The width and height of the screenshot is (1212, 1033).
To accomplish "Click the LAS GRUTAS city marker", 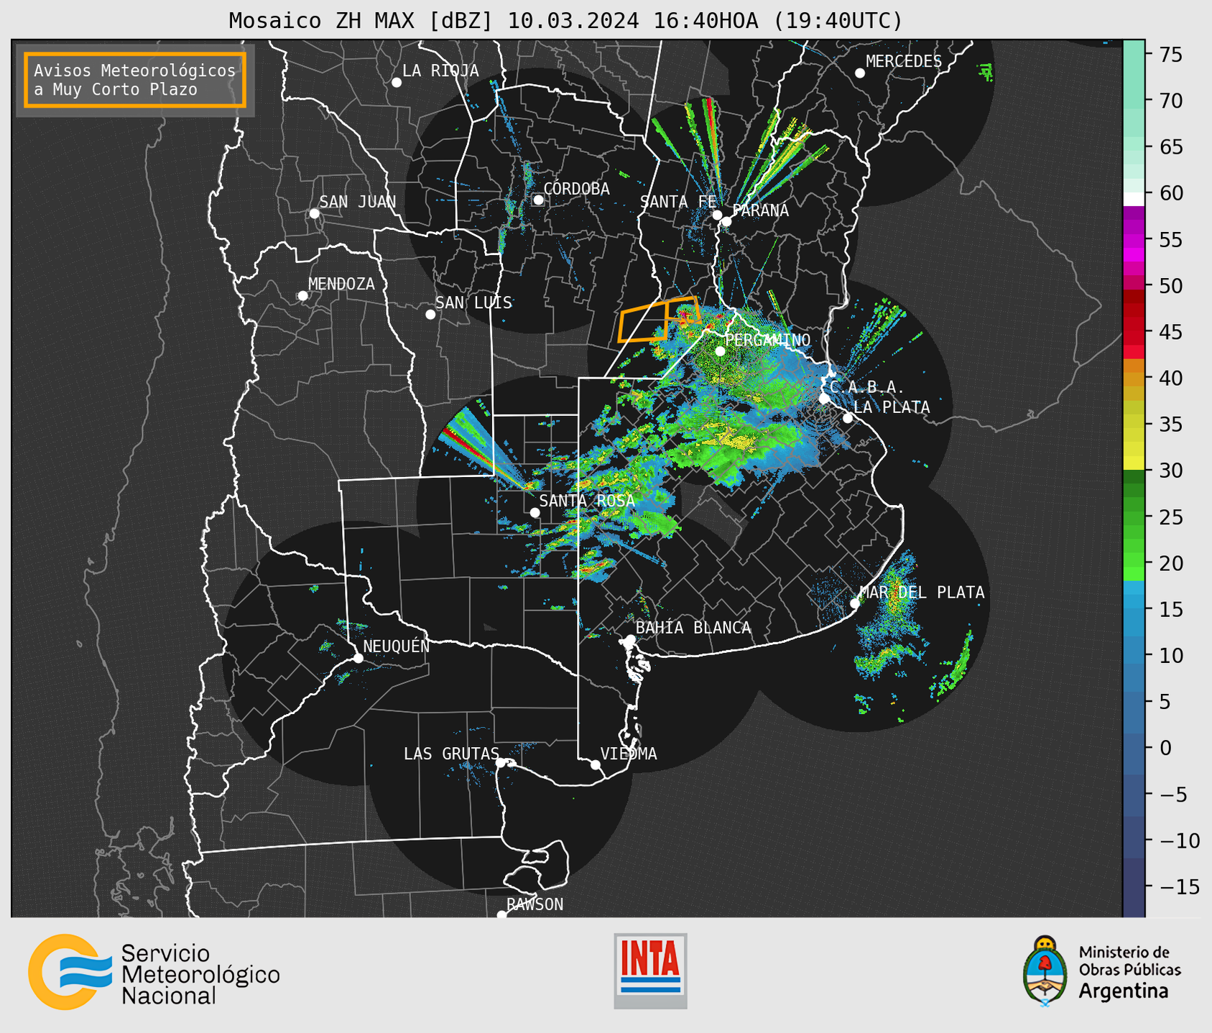I will pyautogui.click(x=501, y=763).
